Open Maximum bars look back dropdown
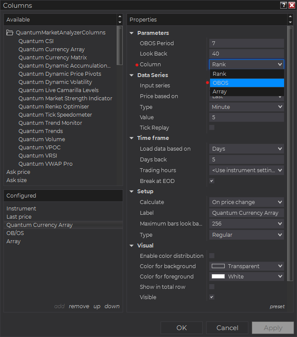This screenshot has height=337, width=297. (247, 223)
